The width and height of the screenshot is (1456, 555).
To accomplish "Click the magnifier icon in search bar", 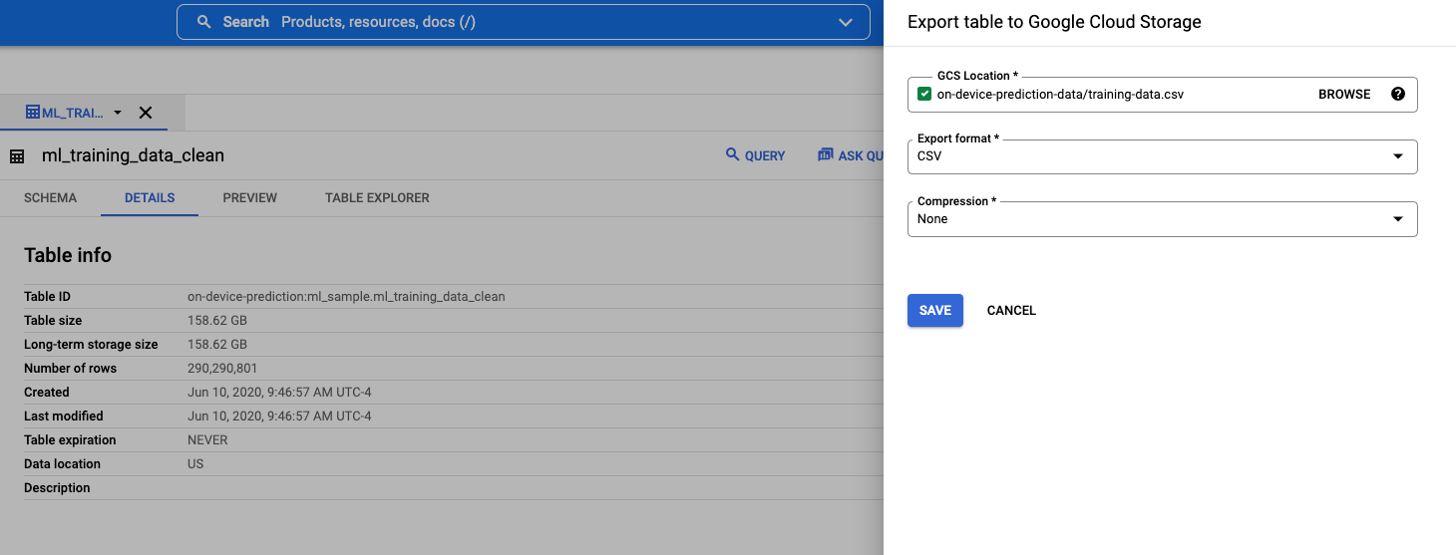I will [x=203, y=22].
